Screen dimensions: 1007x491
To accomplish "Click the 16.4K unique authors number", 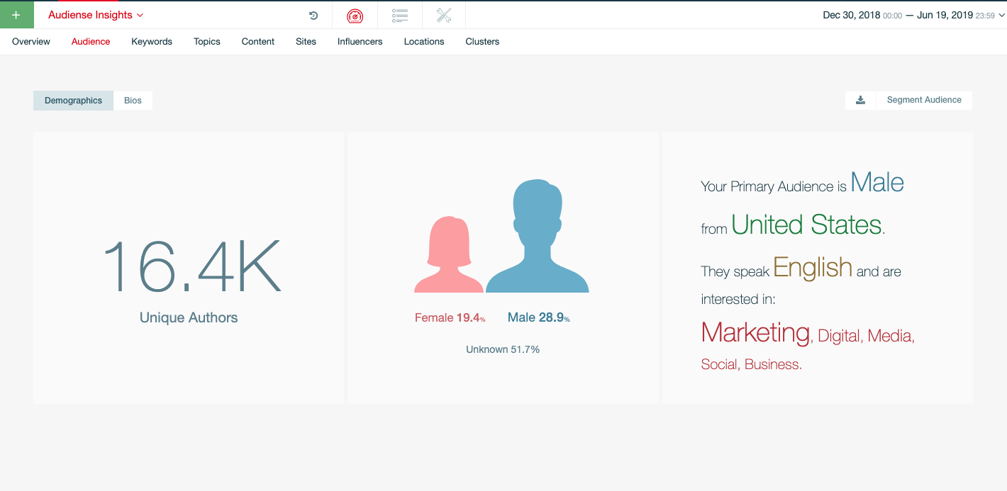I will 191,266.
